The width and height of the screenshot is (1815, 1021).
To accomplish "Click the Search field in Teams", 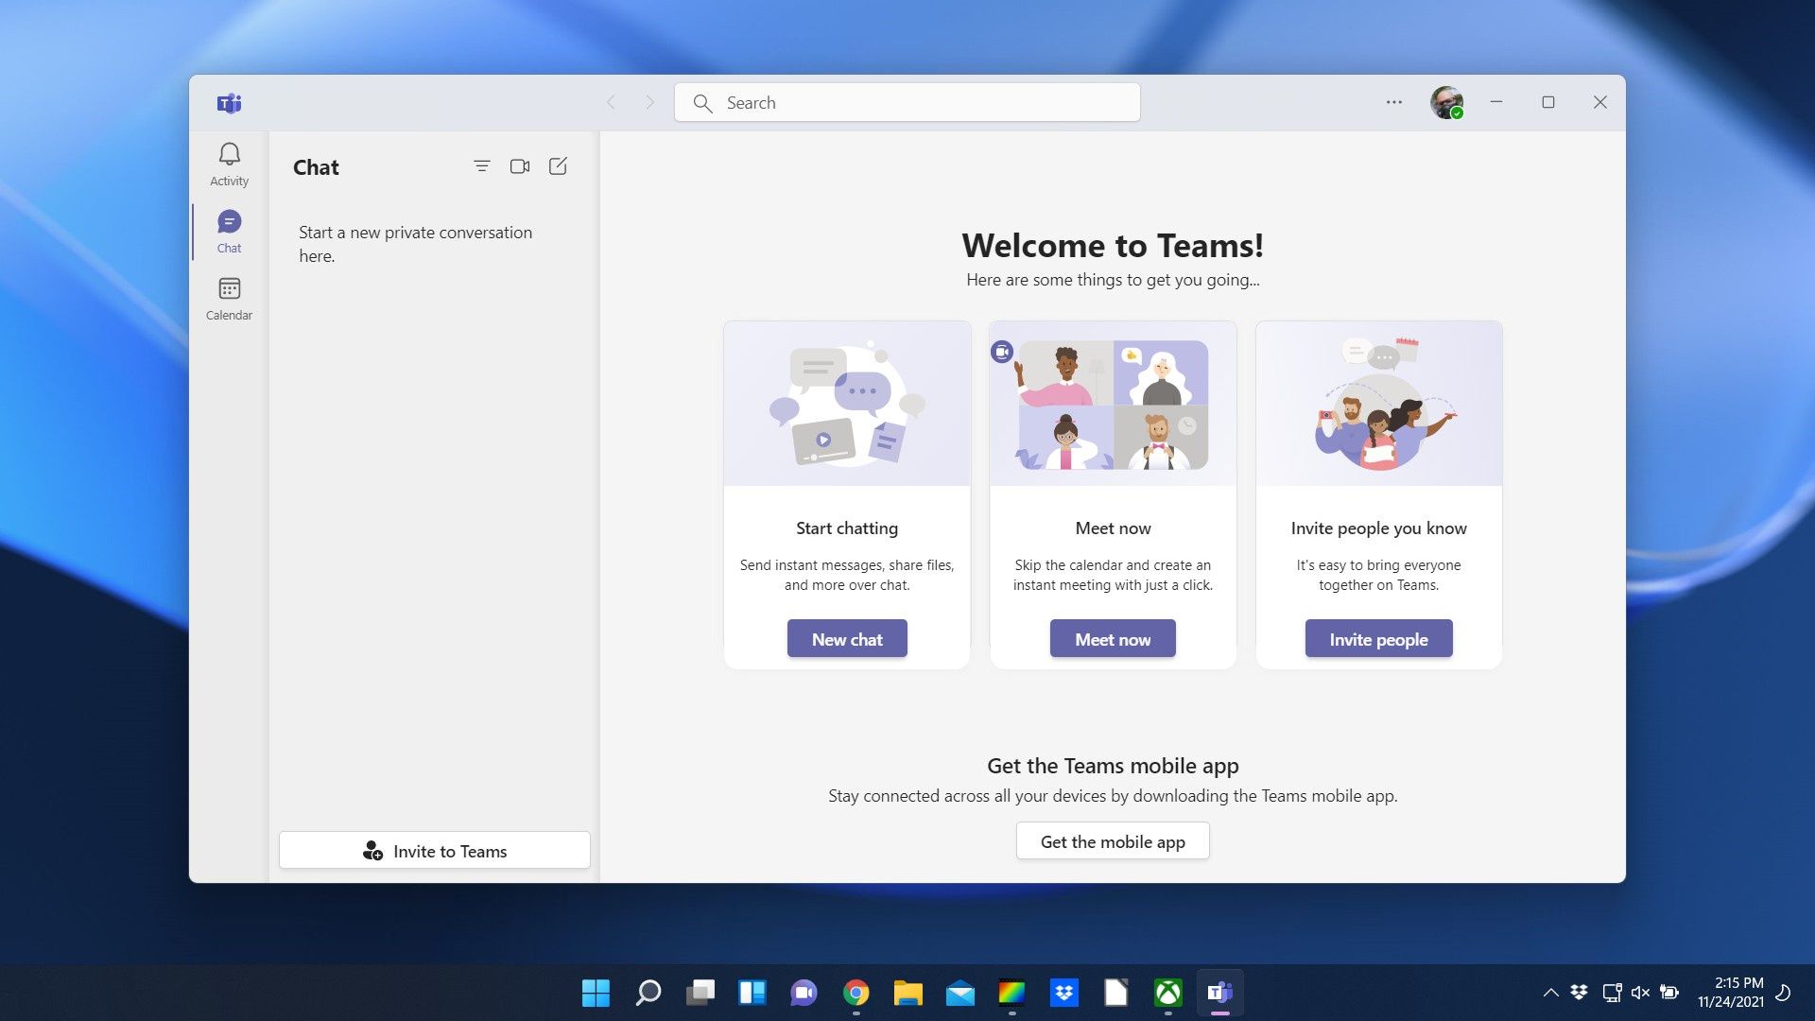I will point(907,102).
